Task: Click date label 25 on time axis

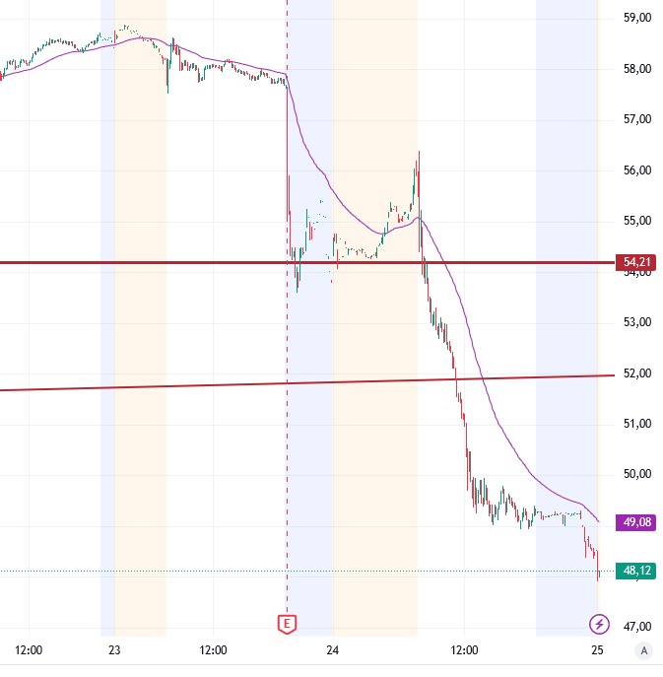Action: (x=597, y=650)
